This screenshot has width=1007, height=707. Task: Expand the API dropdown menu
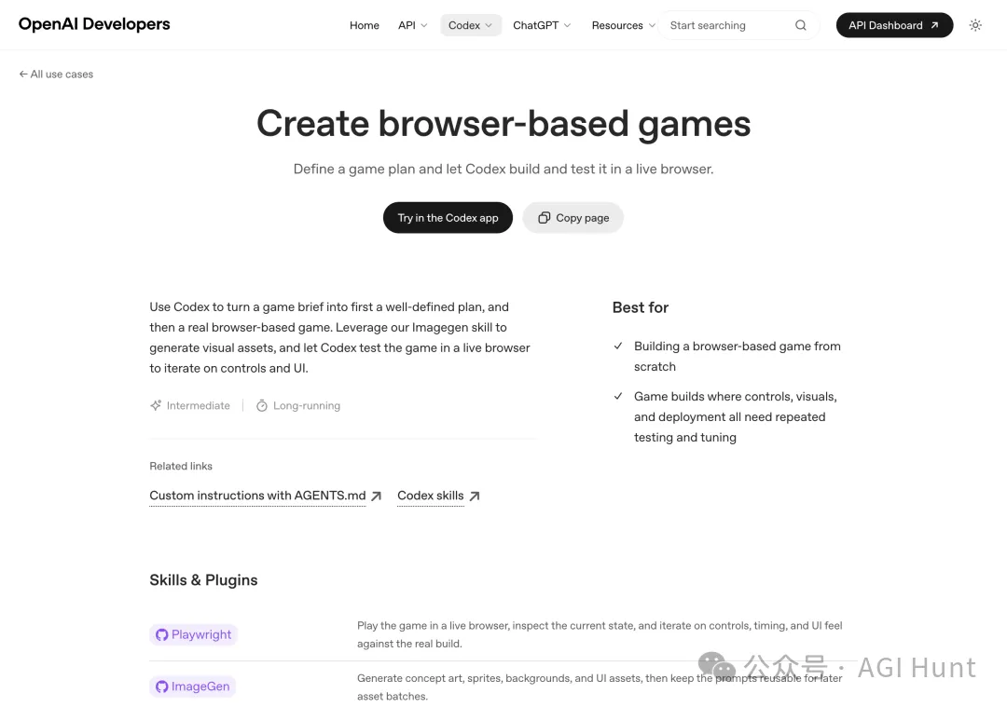coord(412,25)
